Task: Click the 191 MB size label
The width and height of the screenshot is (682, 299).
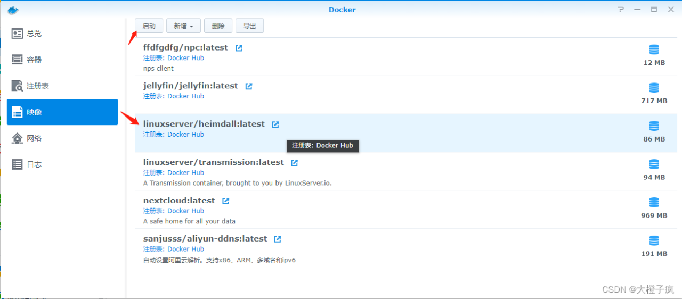Action: (x=654, y=254)
